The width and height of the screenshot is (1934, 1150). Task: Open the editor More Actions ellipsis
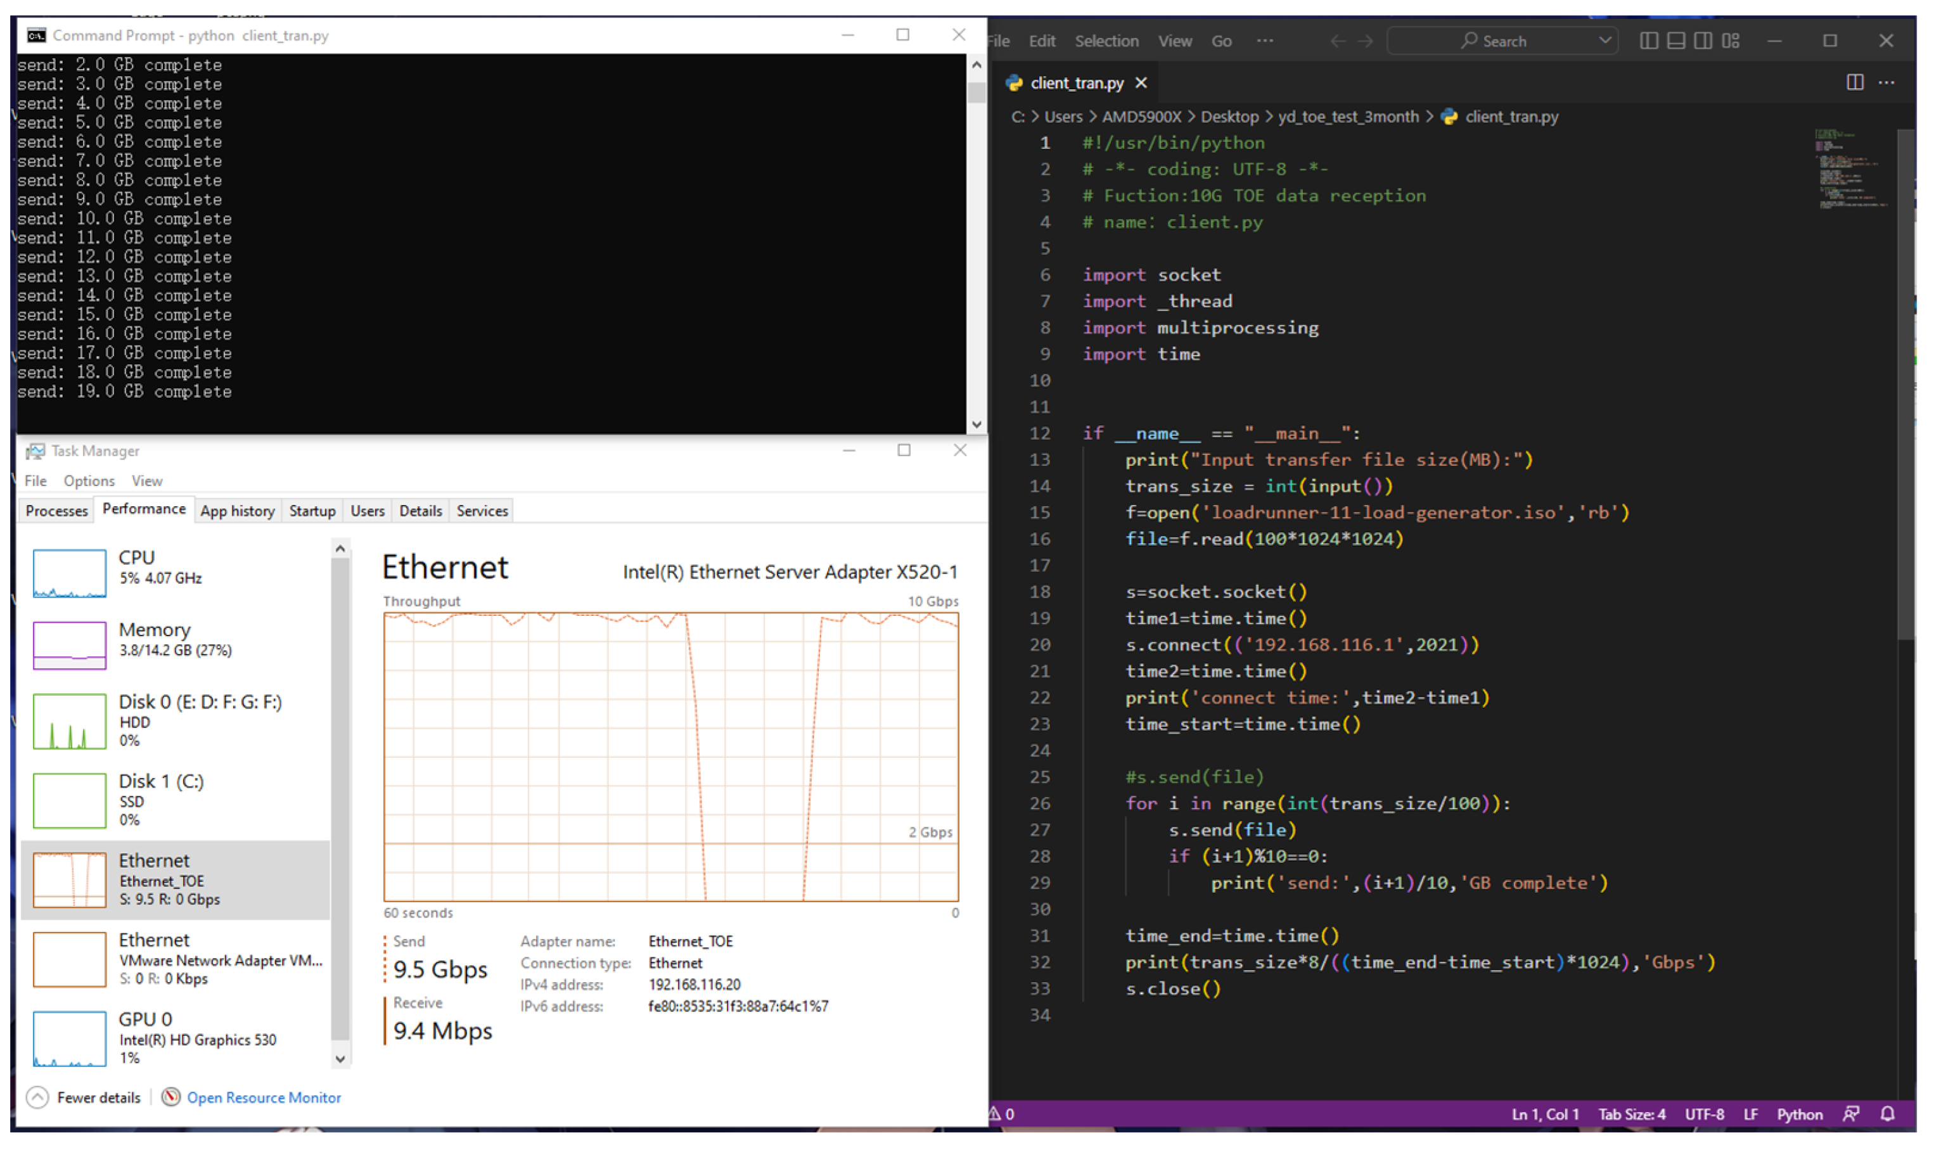click(1886, 82)
